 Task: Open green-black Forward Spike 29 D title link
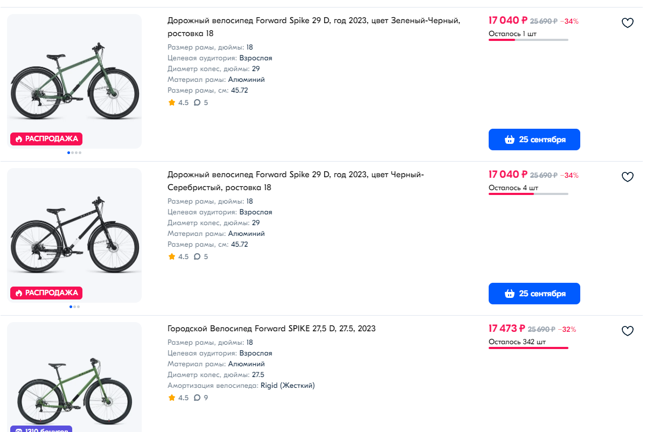(314, 27)
